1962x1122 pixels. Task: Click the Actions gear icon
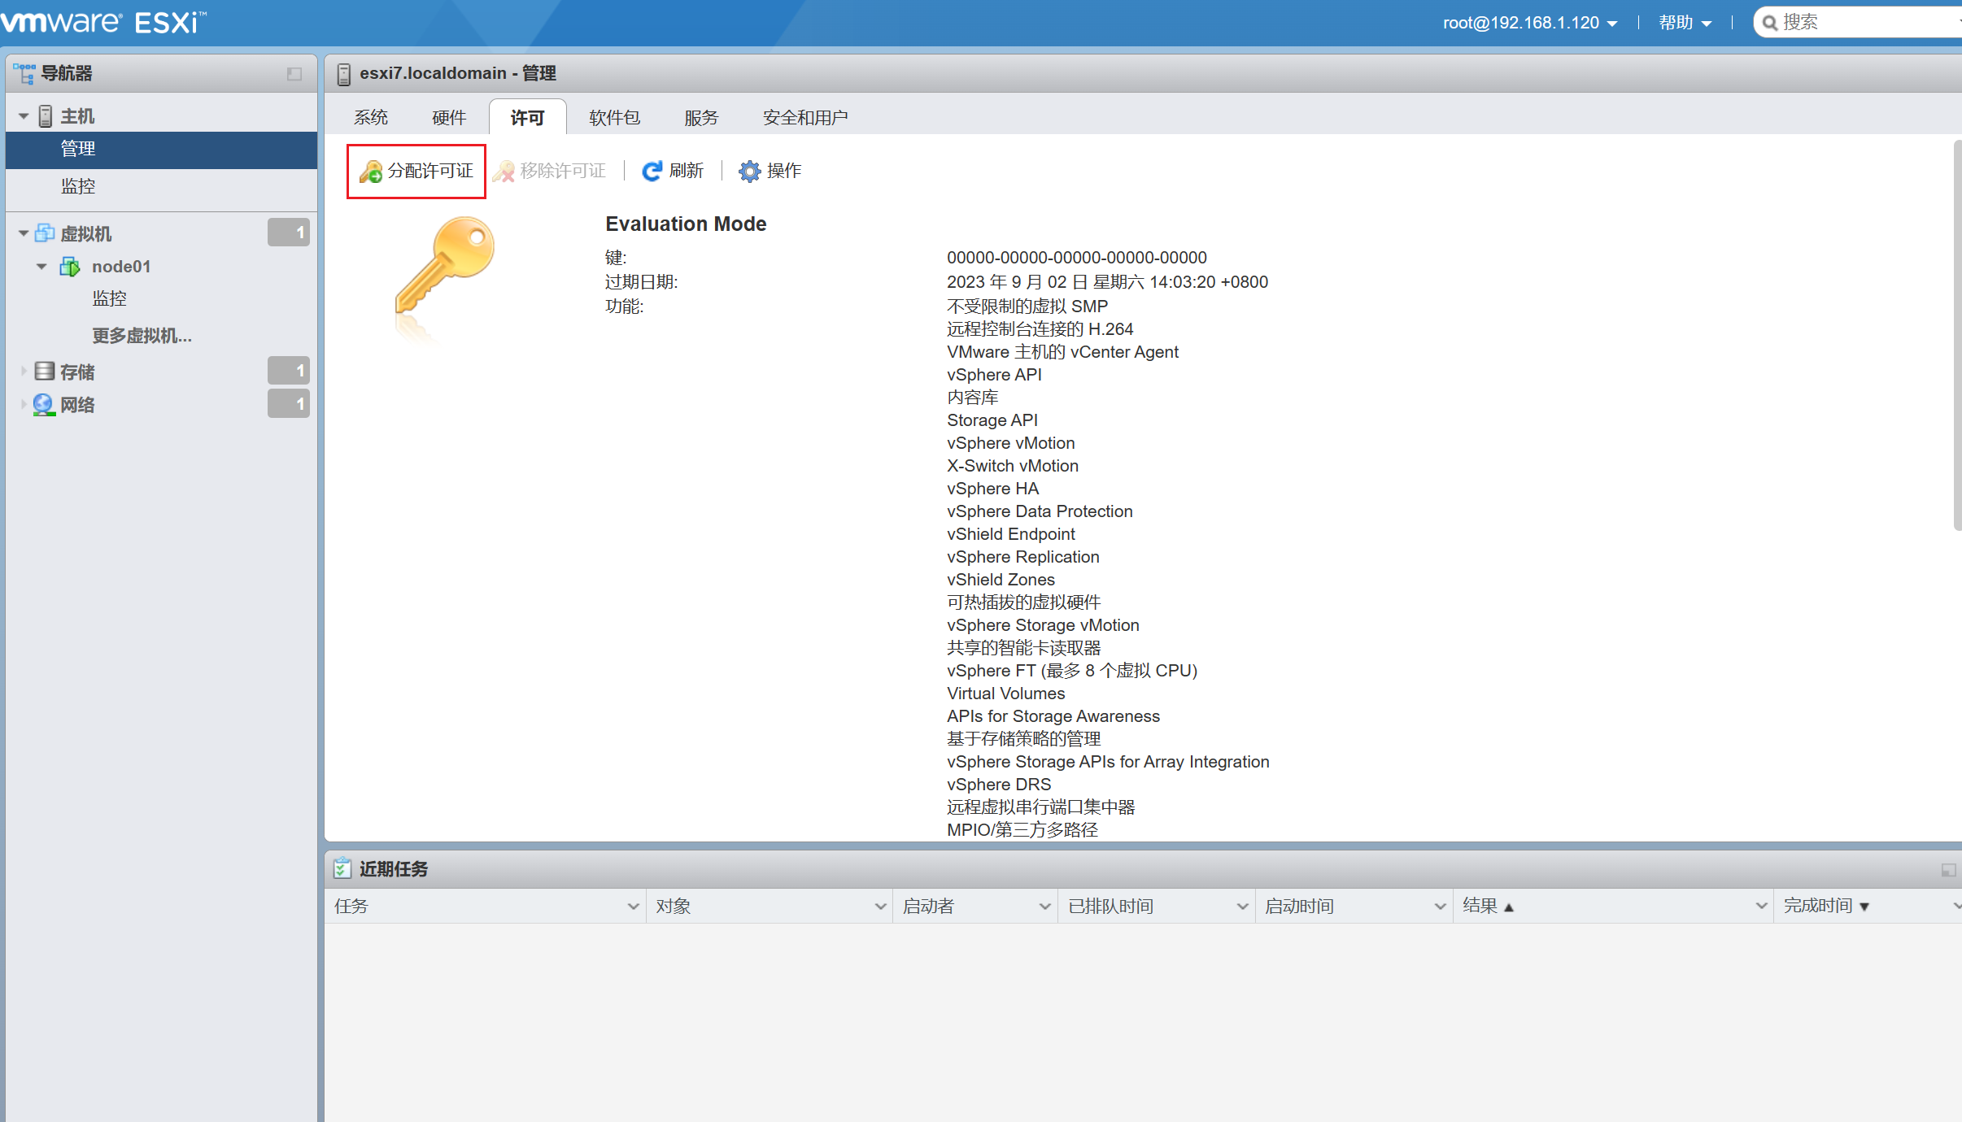tap(749, 171)
